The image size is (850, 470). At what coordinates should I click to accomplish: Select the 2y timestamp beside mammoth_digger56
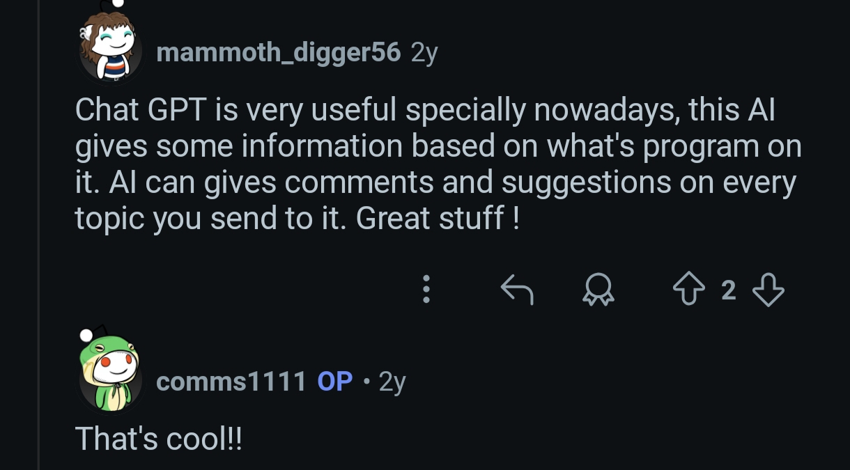pos(424,53)
